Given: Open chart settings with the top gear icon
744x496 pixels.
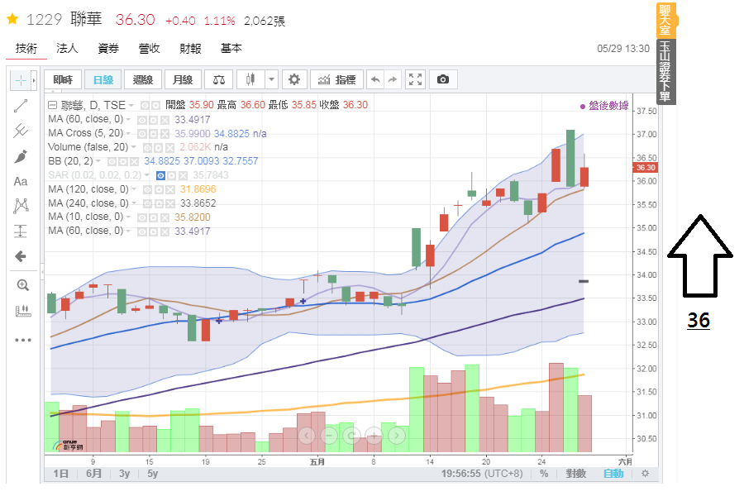Looking at the screenshot, I should click(294, 79).
